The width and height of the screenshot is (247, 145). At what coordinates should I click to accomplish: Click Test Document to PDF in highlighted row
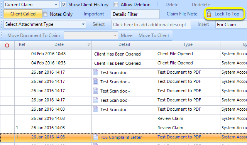179,137
